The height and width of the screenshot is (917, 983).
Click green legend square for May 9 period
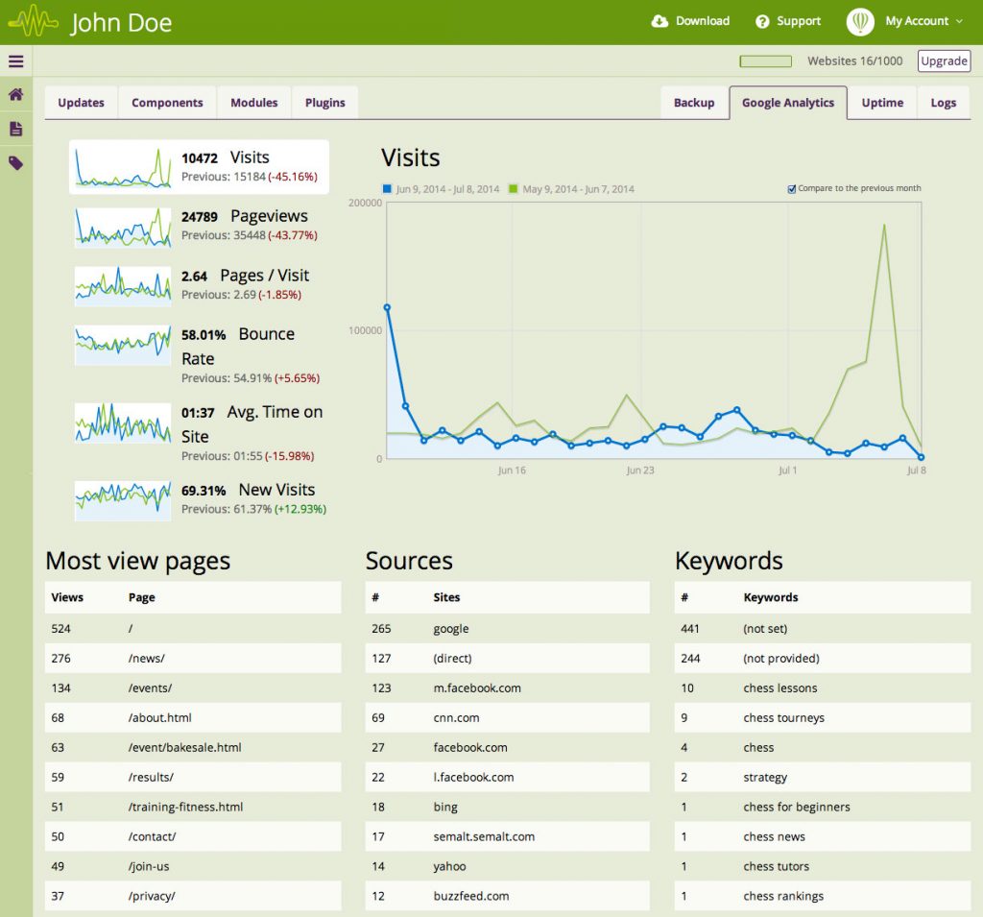pos(514,189)
